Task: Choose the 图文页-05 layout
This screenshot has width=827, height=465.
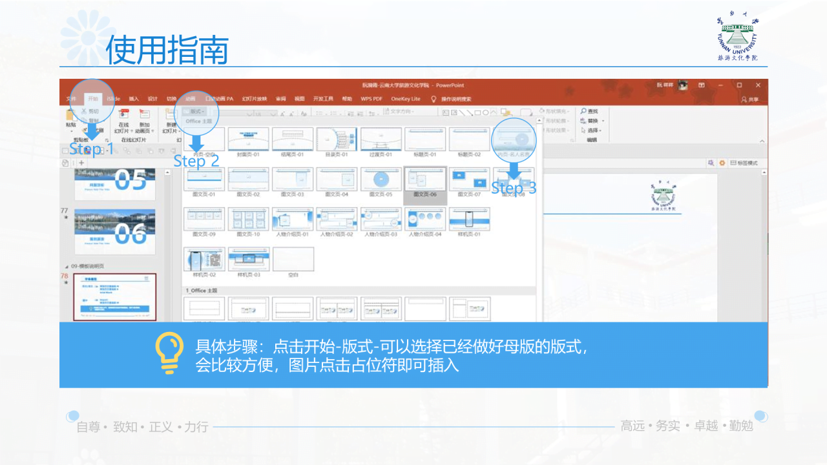Action: point(381,182)
